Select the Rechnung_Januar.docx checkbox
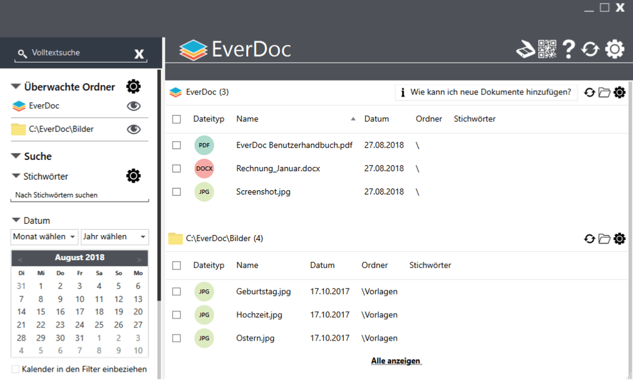The image size is (633, 380). tap(176, 168)
